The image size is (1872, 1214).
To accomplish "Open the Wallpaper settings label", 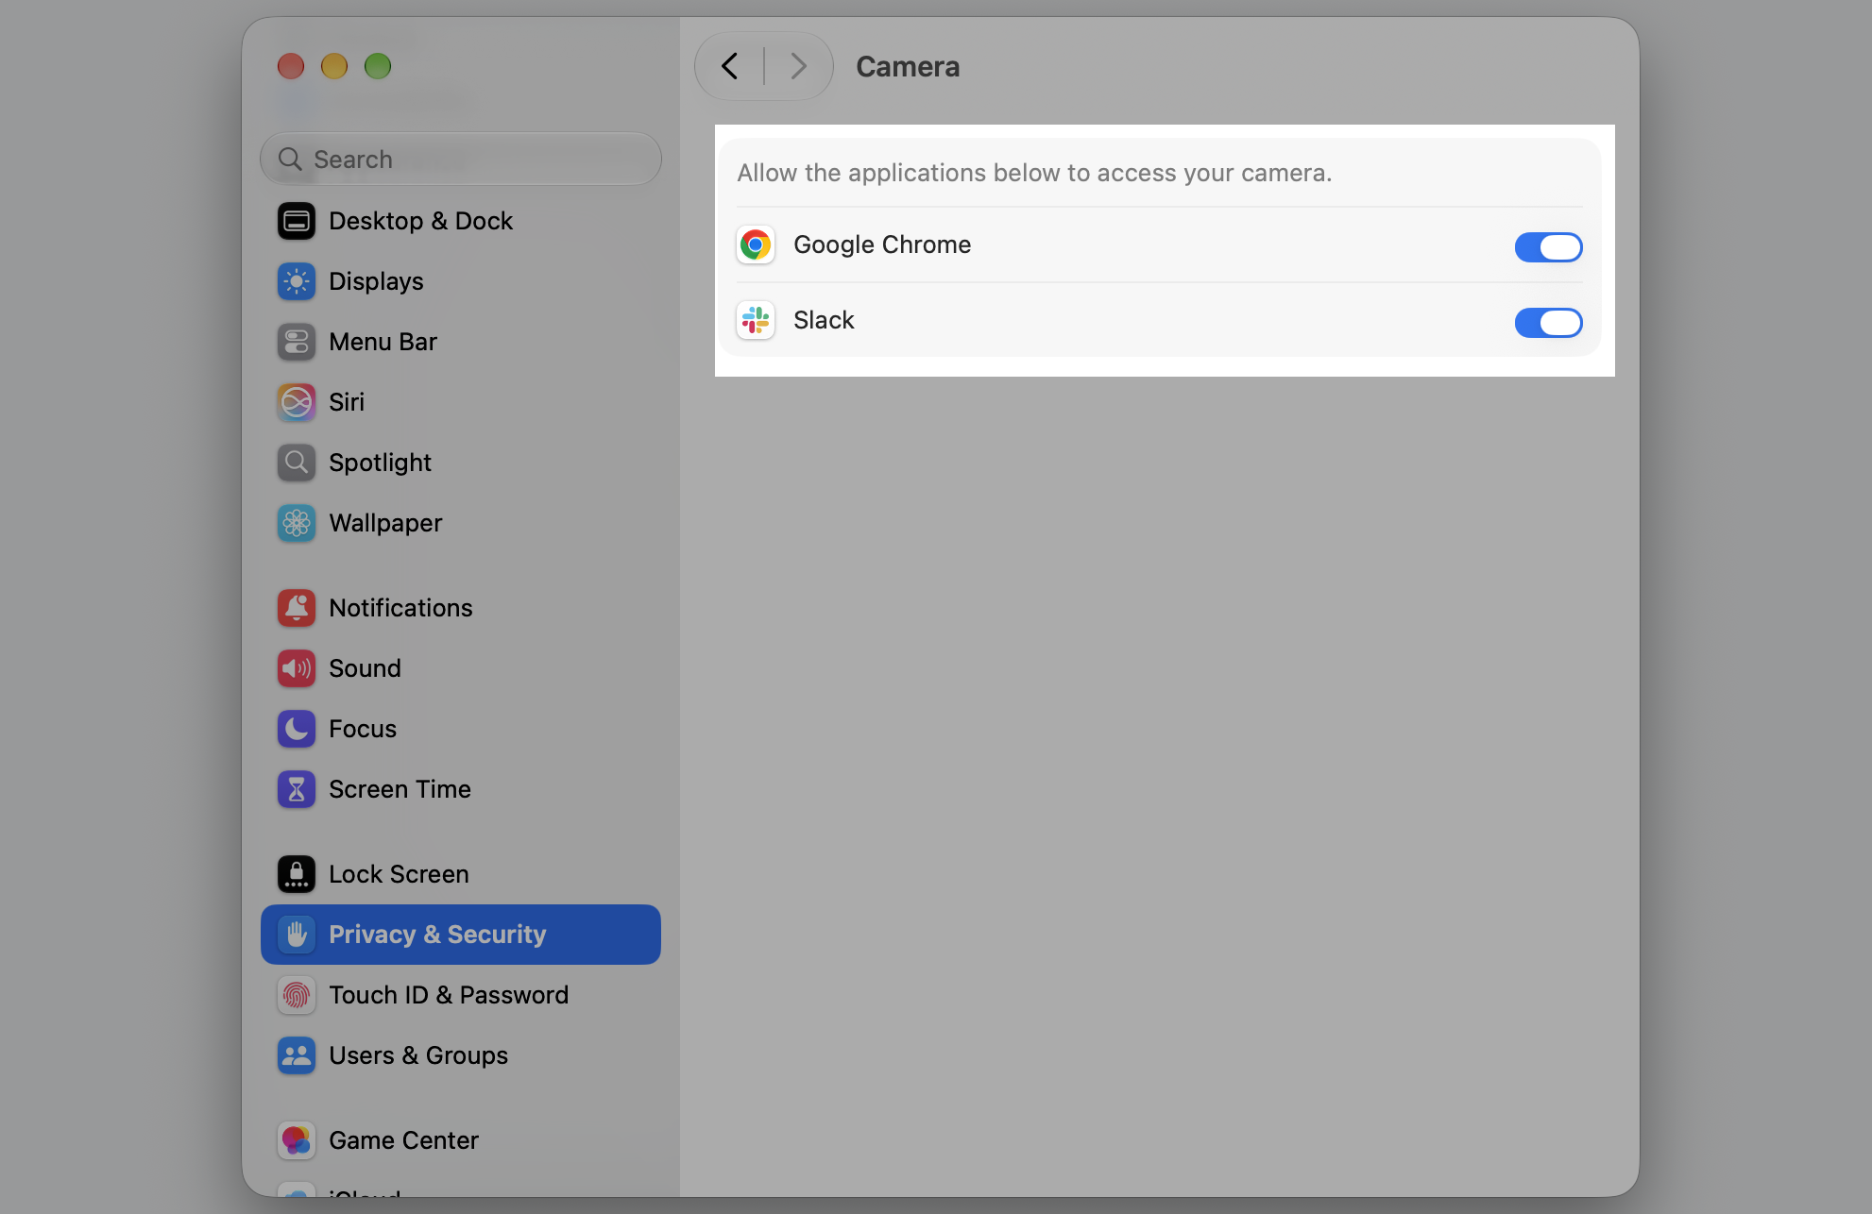I will pos(385,523).
